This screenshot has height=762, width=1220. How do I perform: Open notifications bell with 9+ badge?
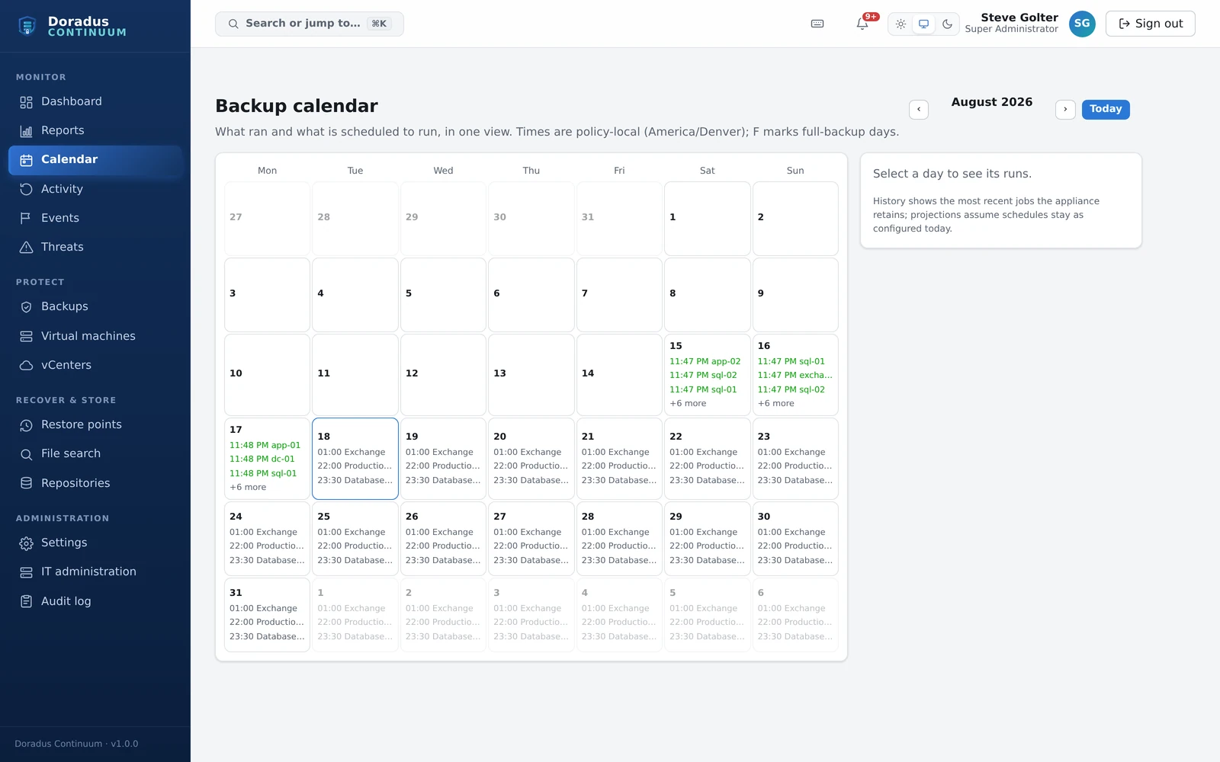pos(862,24)
